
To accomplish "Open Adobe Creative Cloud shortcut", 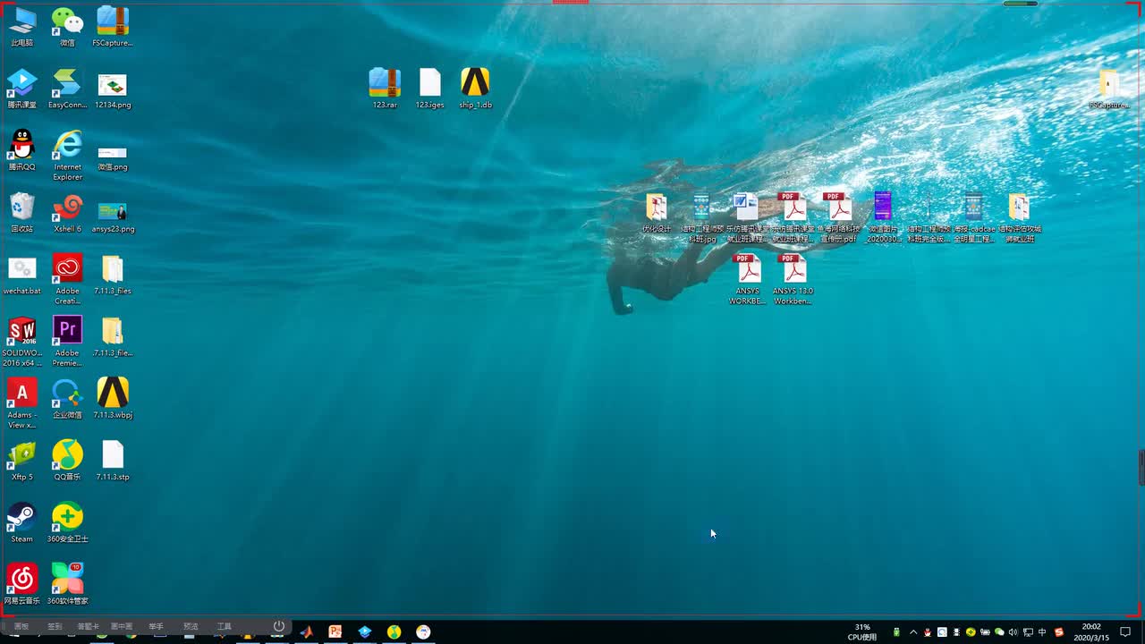I will [x=67, y=279].
